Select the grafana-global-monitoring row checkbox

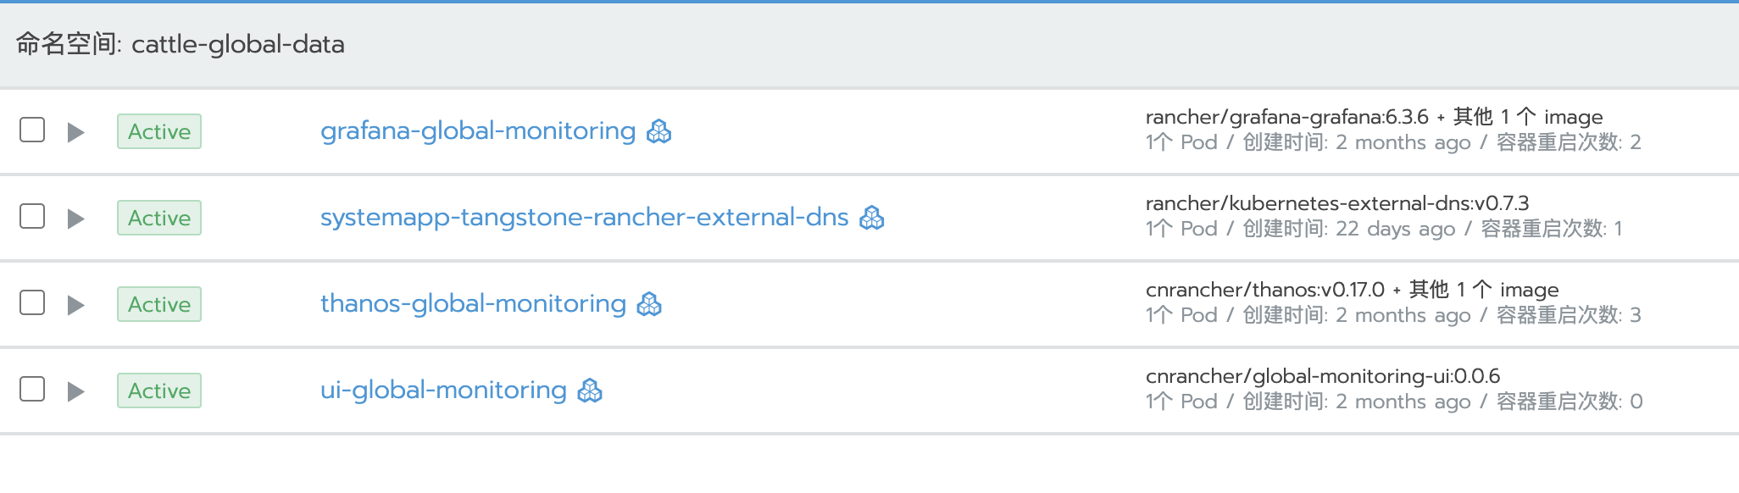(x=32, y=130)
